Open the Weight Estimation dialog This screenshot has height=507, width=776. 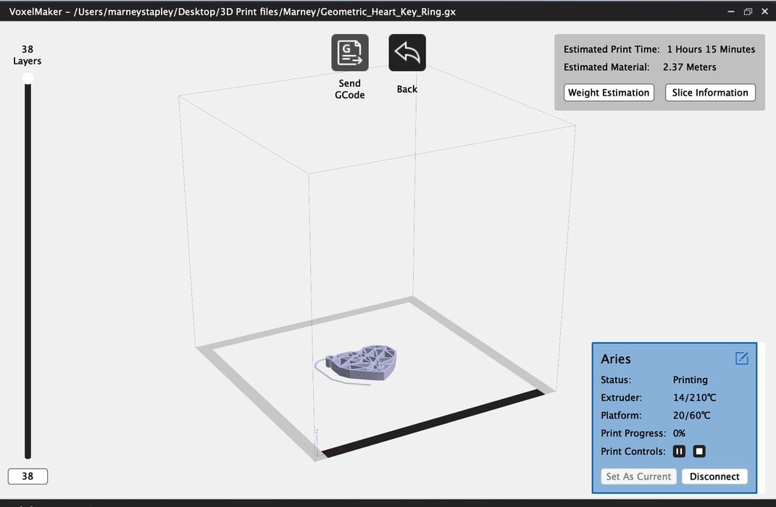point(609,92)
